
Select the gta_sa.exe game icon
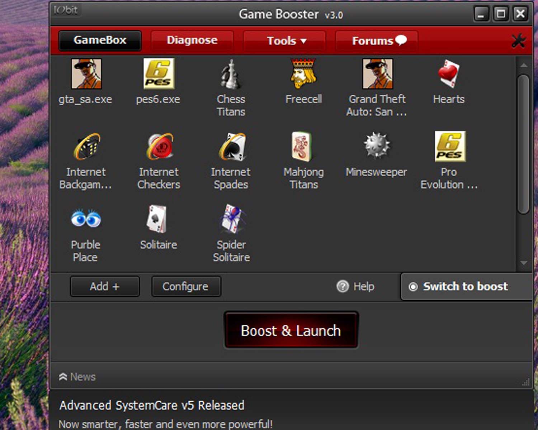pos(86,74)
